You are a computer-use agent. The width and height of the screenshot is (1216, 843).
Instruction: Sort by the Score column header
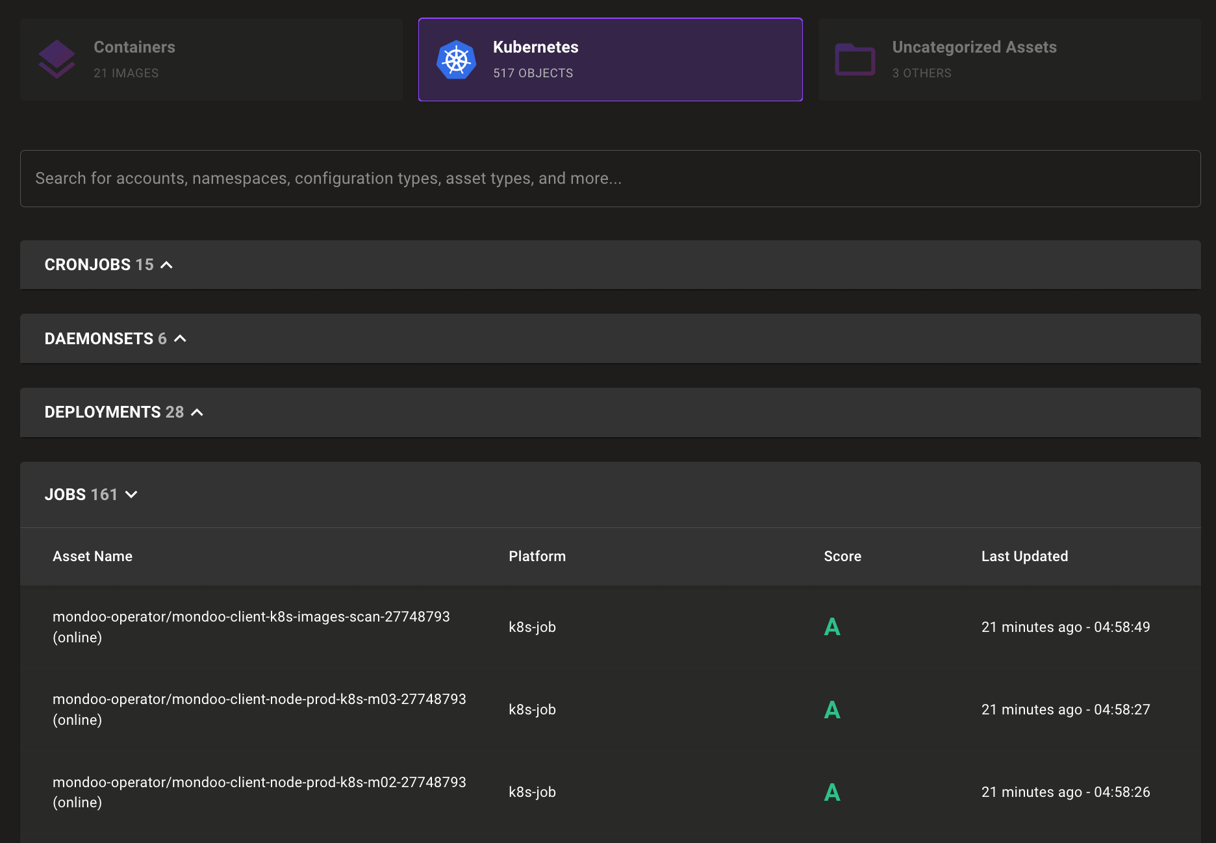point(842,557)
